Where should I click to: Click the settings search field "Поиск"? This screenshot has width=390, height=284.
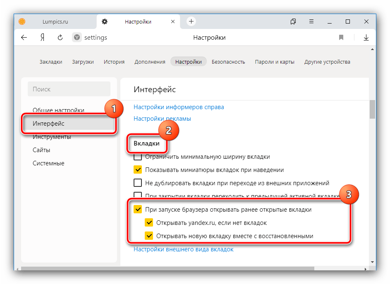tap(69, 89)
